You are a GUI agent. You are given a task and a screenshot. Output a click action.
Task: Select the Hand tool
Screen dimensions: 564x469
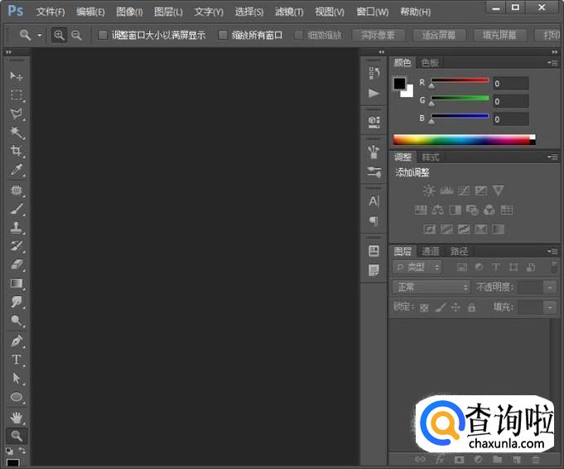[16, 417]
